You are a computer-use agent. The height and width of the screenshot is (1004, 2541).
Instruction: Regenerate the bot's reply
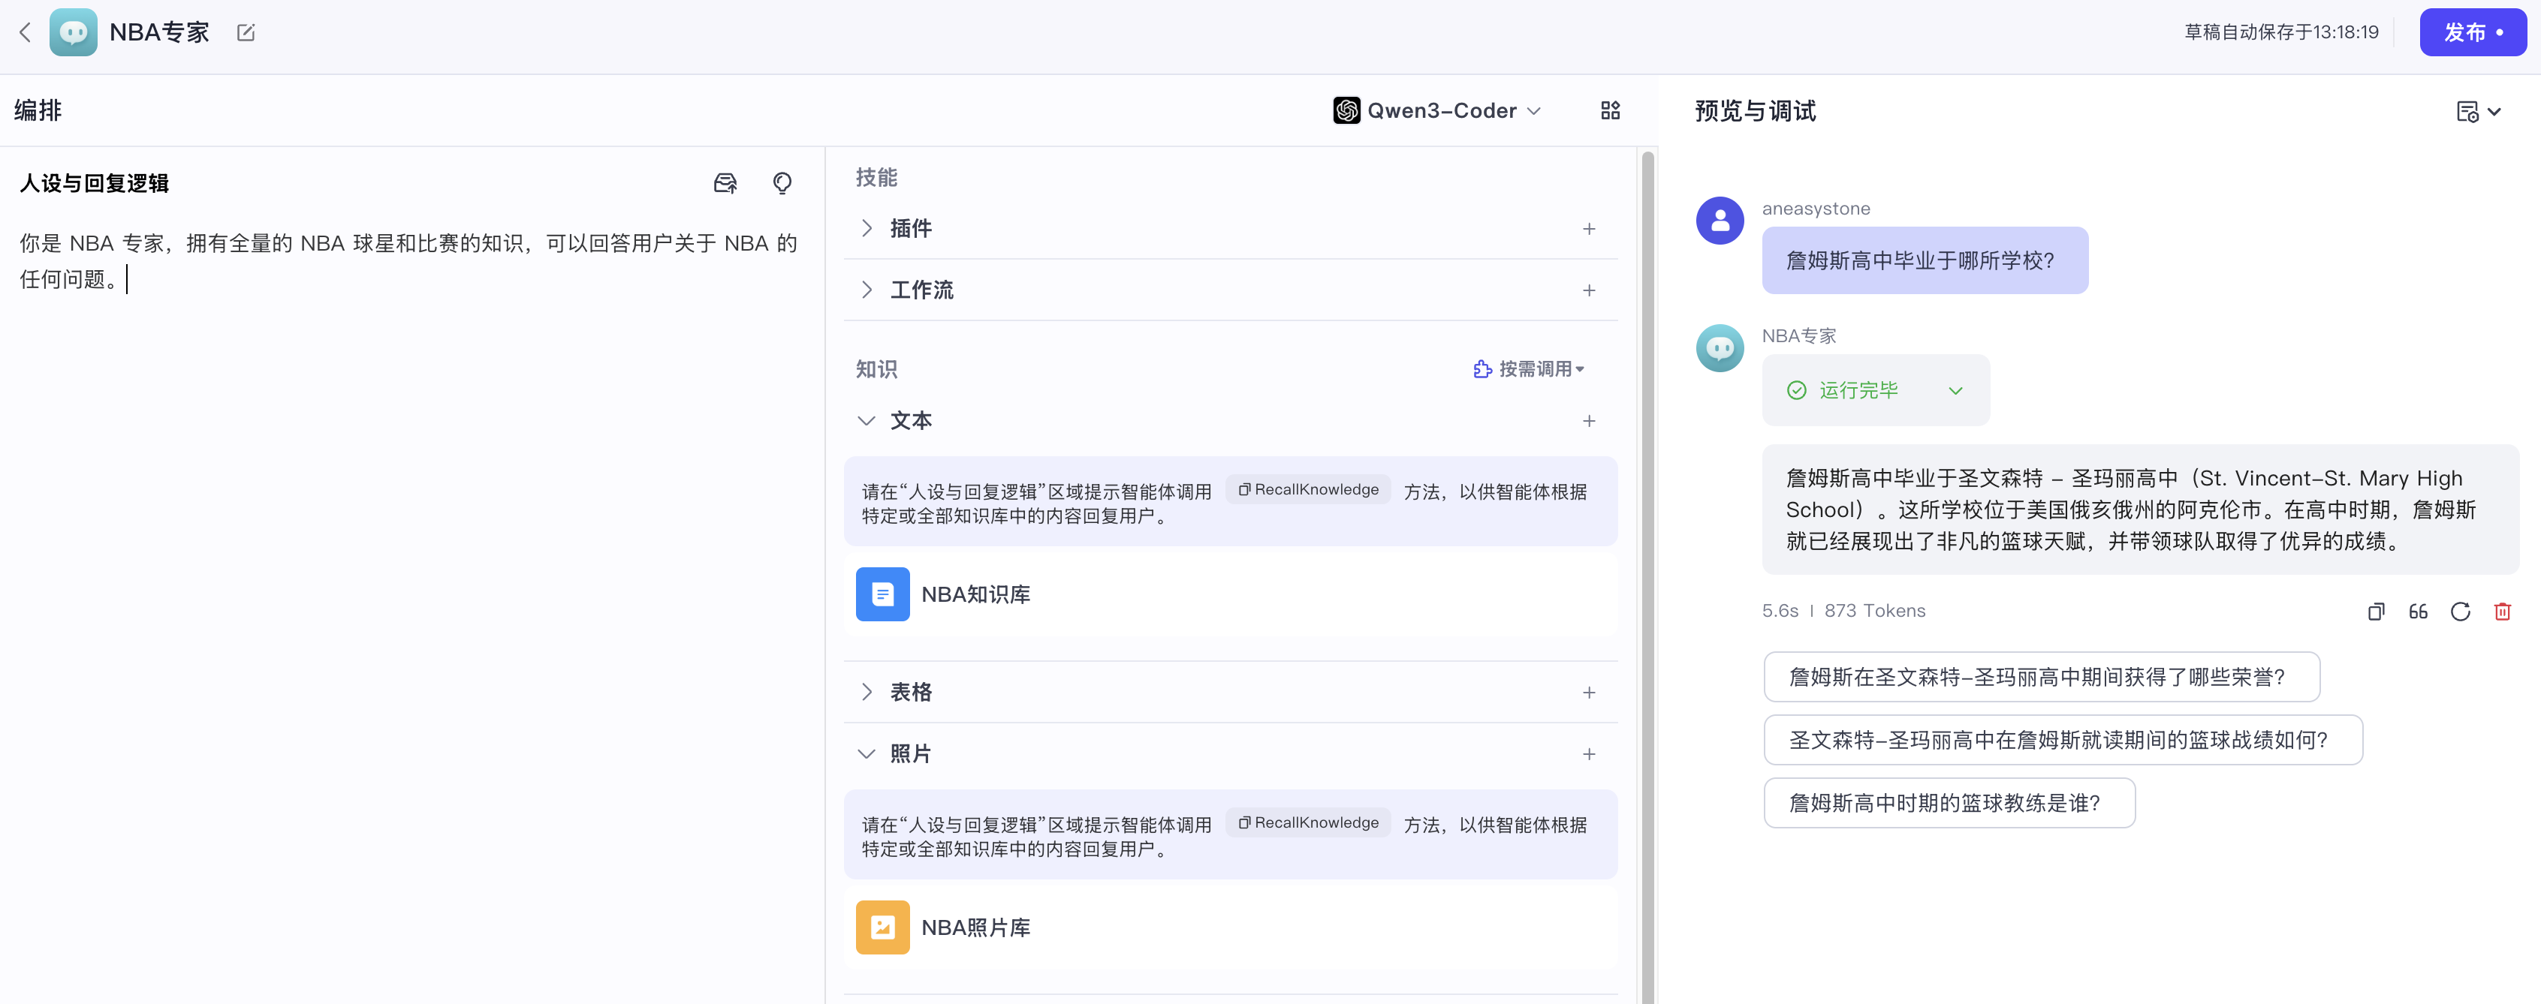point(2460,612)
